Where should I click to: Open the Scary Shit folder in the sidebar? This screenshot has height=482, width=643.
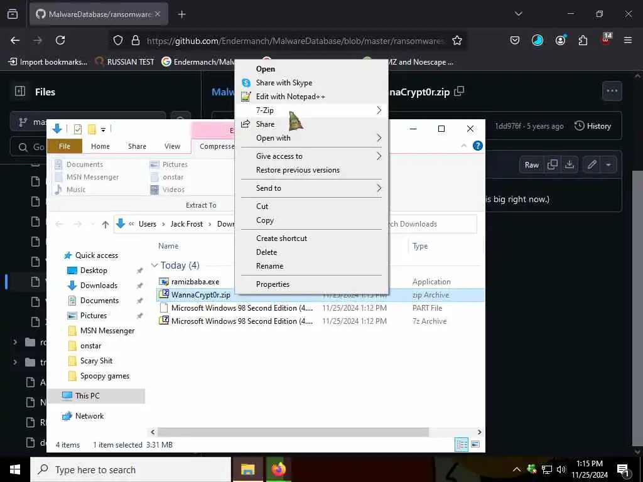point(96,361)
